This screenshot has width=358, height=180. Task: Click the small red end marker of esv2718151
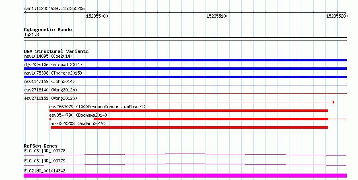pyautogui.click(x=333, y=102)
